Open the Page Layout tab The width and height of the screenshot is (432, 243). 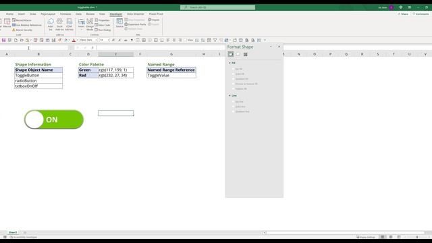click(48, 13)
